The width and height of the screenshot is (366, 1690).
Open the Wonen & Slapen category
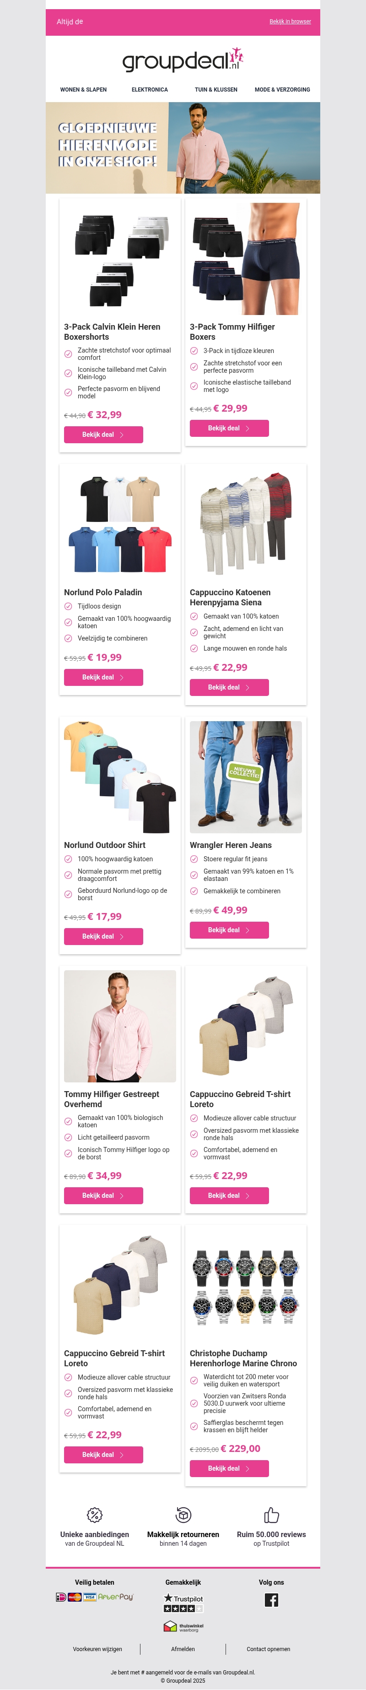pos(83,89)
